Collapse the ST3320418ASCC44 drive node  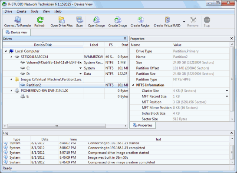point(11,57)
